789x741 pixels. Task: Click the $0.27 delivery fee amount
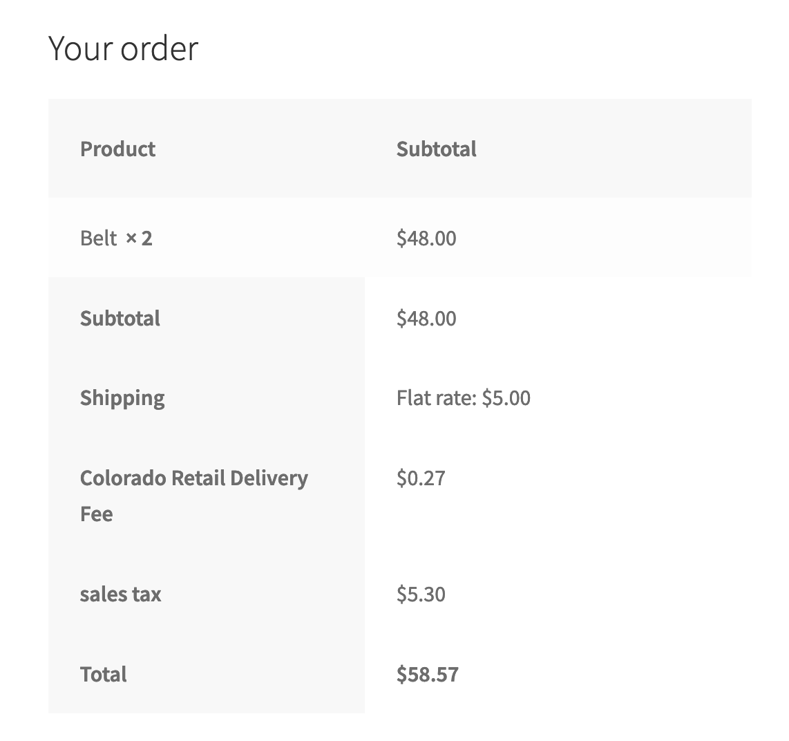[x=421, y=478]
